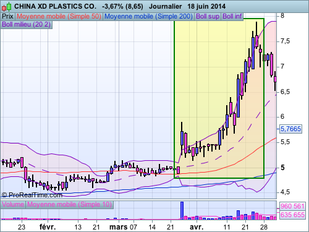Click the avr. date axis label

(197, 227)
